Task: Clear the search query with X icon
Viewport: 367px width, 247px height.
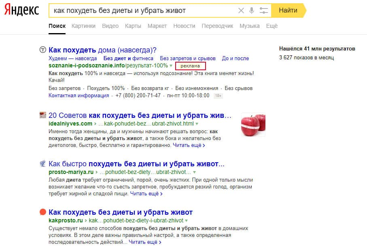Action: pyautogui.click(x=241, y=10)
